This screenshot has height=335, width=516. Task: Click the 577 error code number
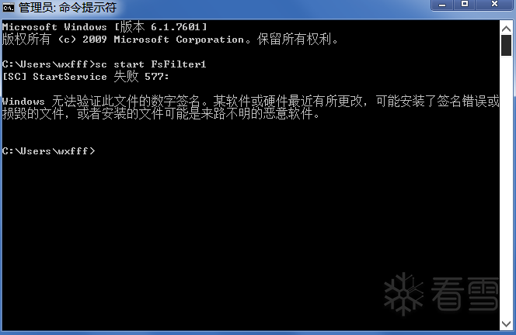pos(156,77)
